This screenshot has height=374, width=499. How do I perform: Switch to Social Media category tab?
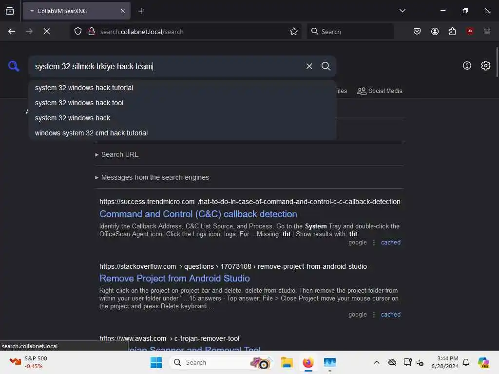click(x=380, y=91)
